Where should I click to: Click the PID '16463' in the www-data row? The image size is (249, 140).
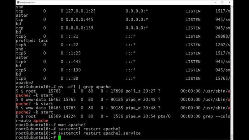click(54, 108)
